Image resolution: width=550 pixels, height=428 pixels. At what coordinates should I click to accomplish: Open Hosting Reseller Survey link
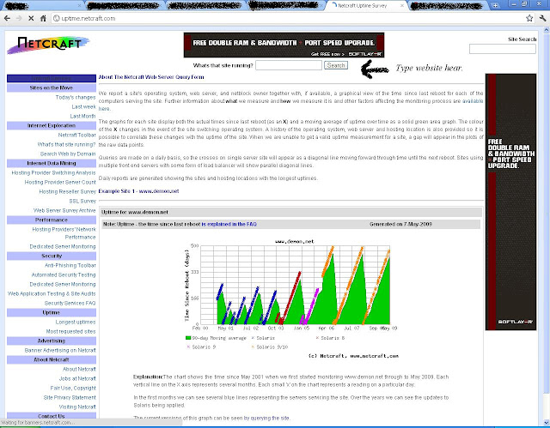pos(67,192)
